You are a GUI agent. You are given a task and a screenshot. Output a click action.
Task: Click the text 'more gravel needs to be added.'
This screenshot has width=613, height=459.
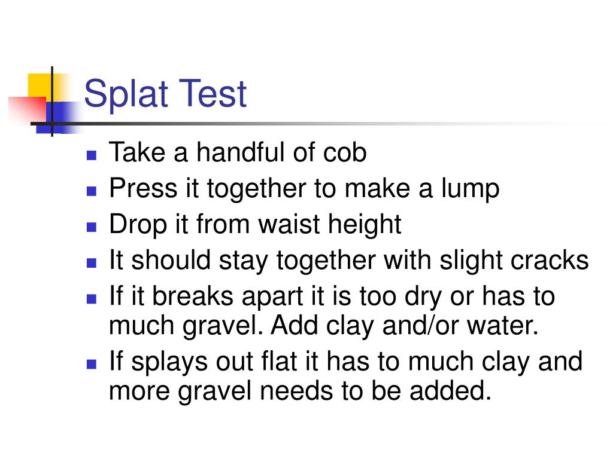(300, 391)
